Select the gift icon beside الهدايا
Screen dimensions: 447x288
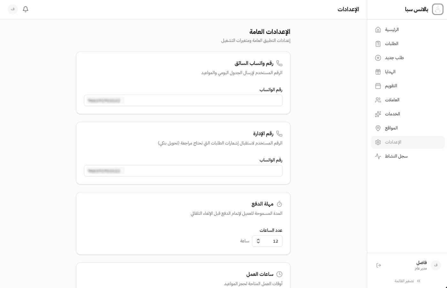pyautogui.click(x=378, y=72)
